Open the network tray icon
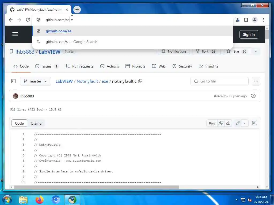Image resolution: width=274 pixels, height=205 pixels. [243, 200]
